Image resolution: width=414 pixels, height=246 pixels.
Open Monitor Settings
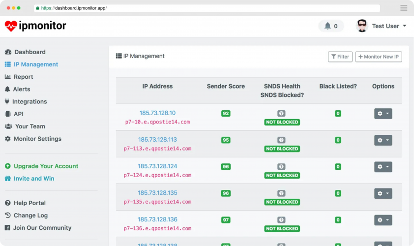click(x=37, y=139)
